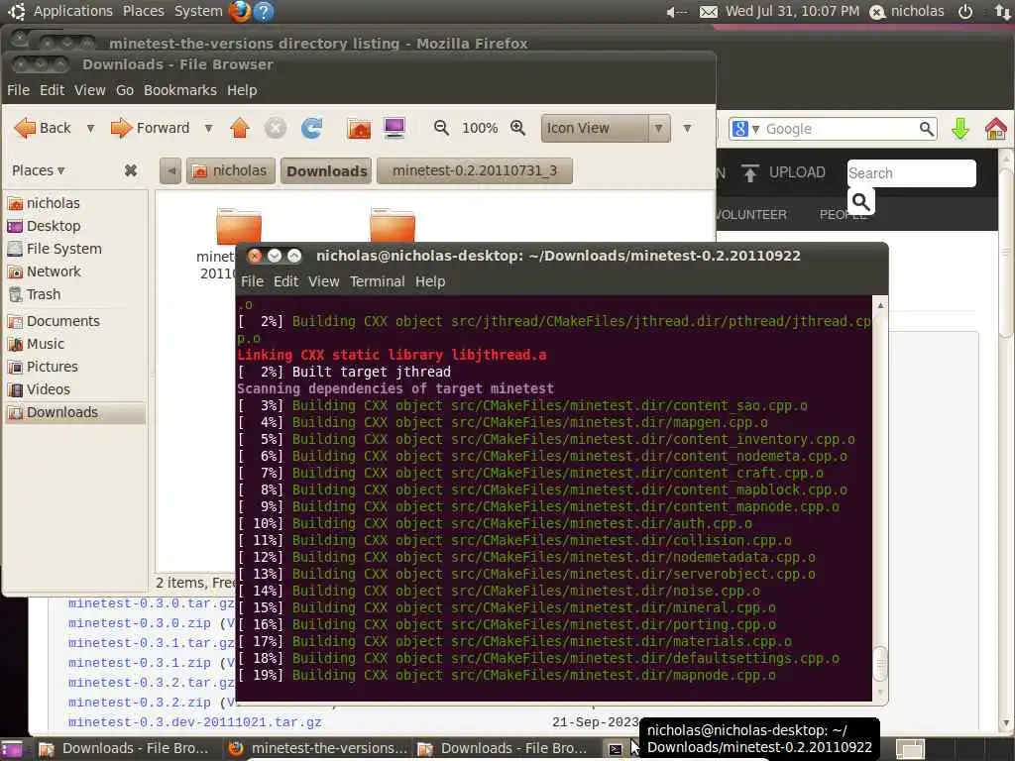Click in the website Search input field
Viewport: 1015px width, 761px height.
(911, 173)
